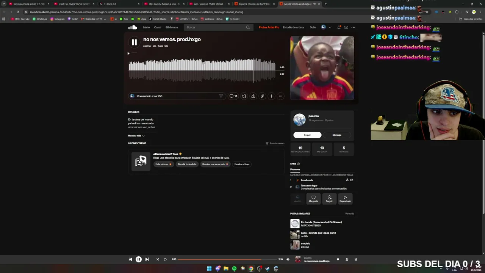485x273 pixels.
Task: Toggle shuffle in the player bar
Action: pos(158,259)
